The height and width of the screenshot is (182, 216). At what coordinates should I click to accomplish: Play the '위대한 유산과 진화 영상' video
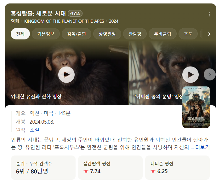click(66, 75)
